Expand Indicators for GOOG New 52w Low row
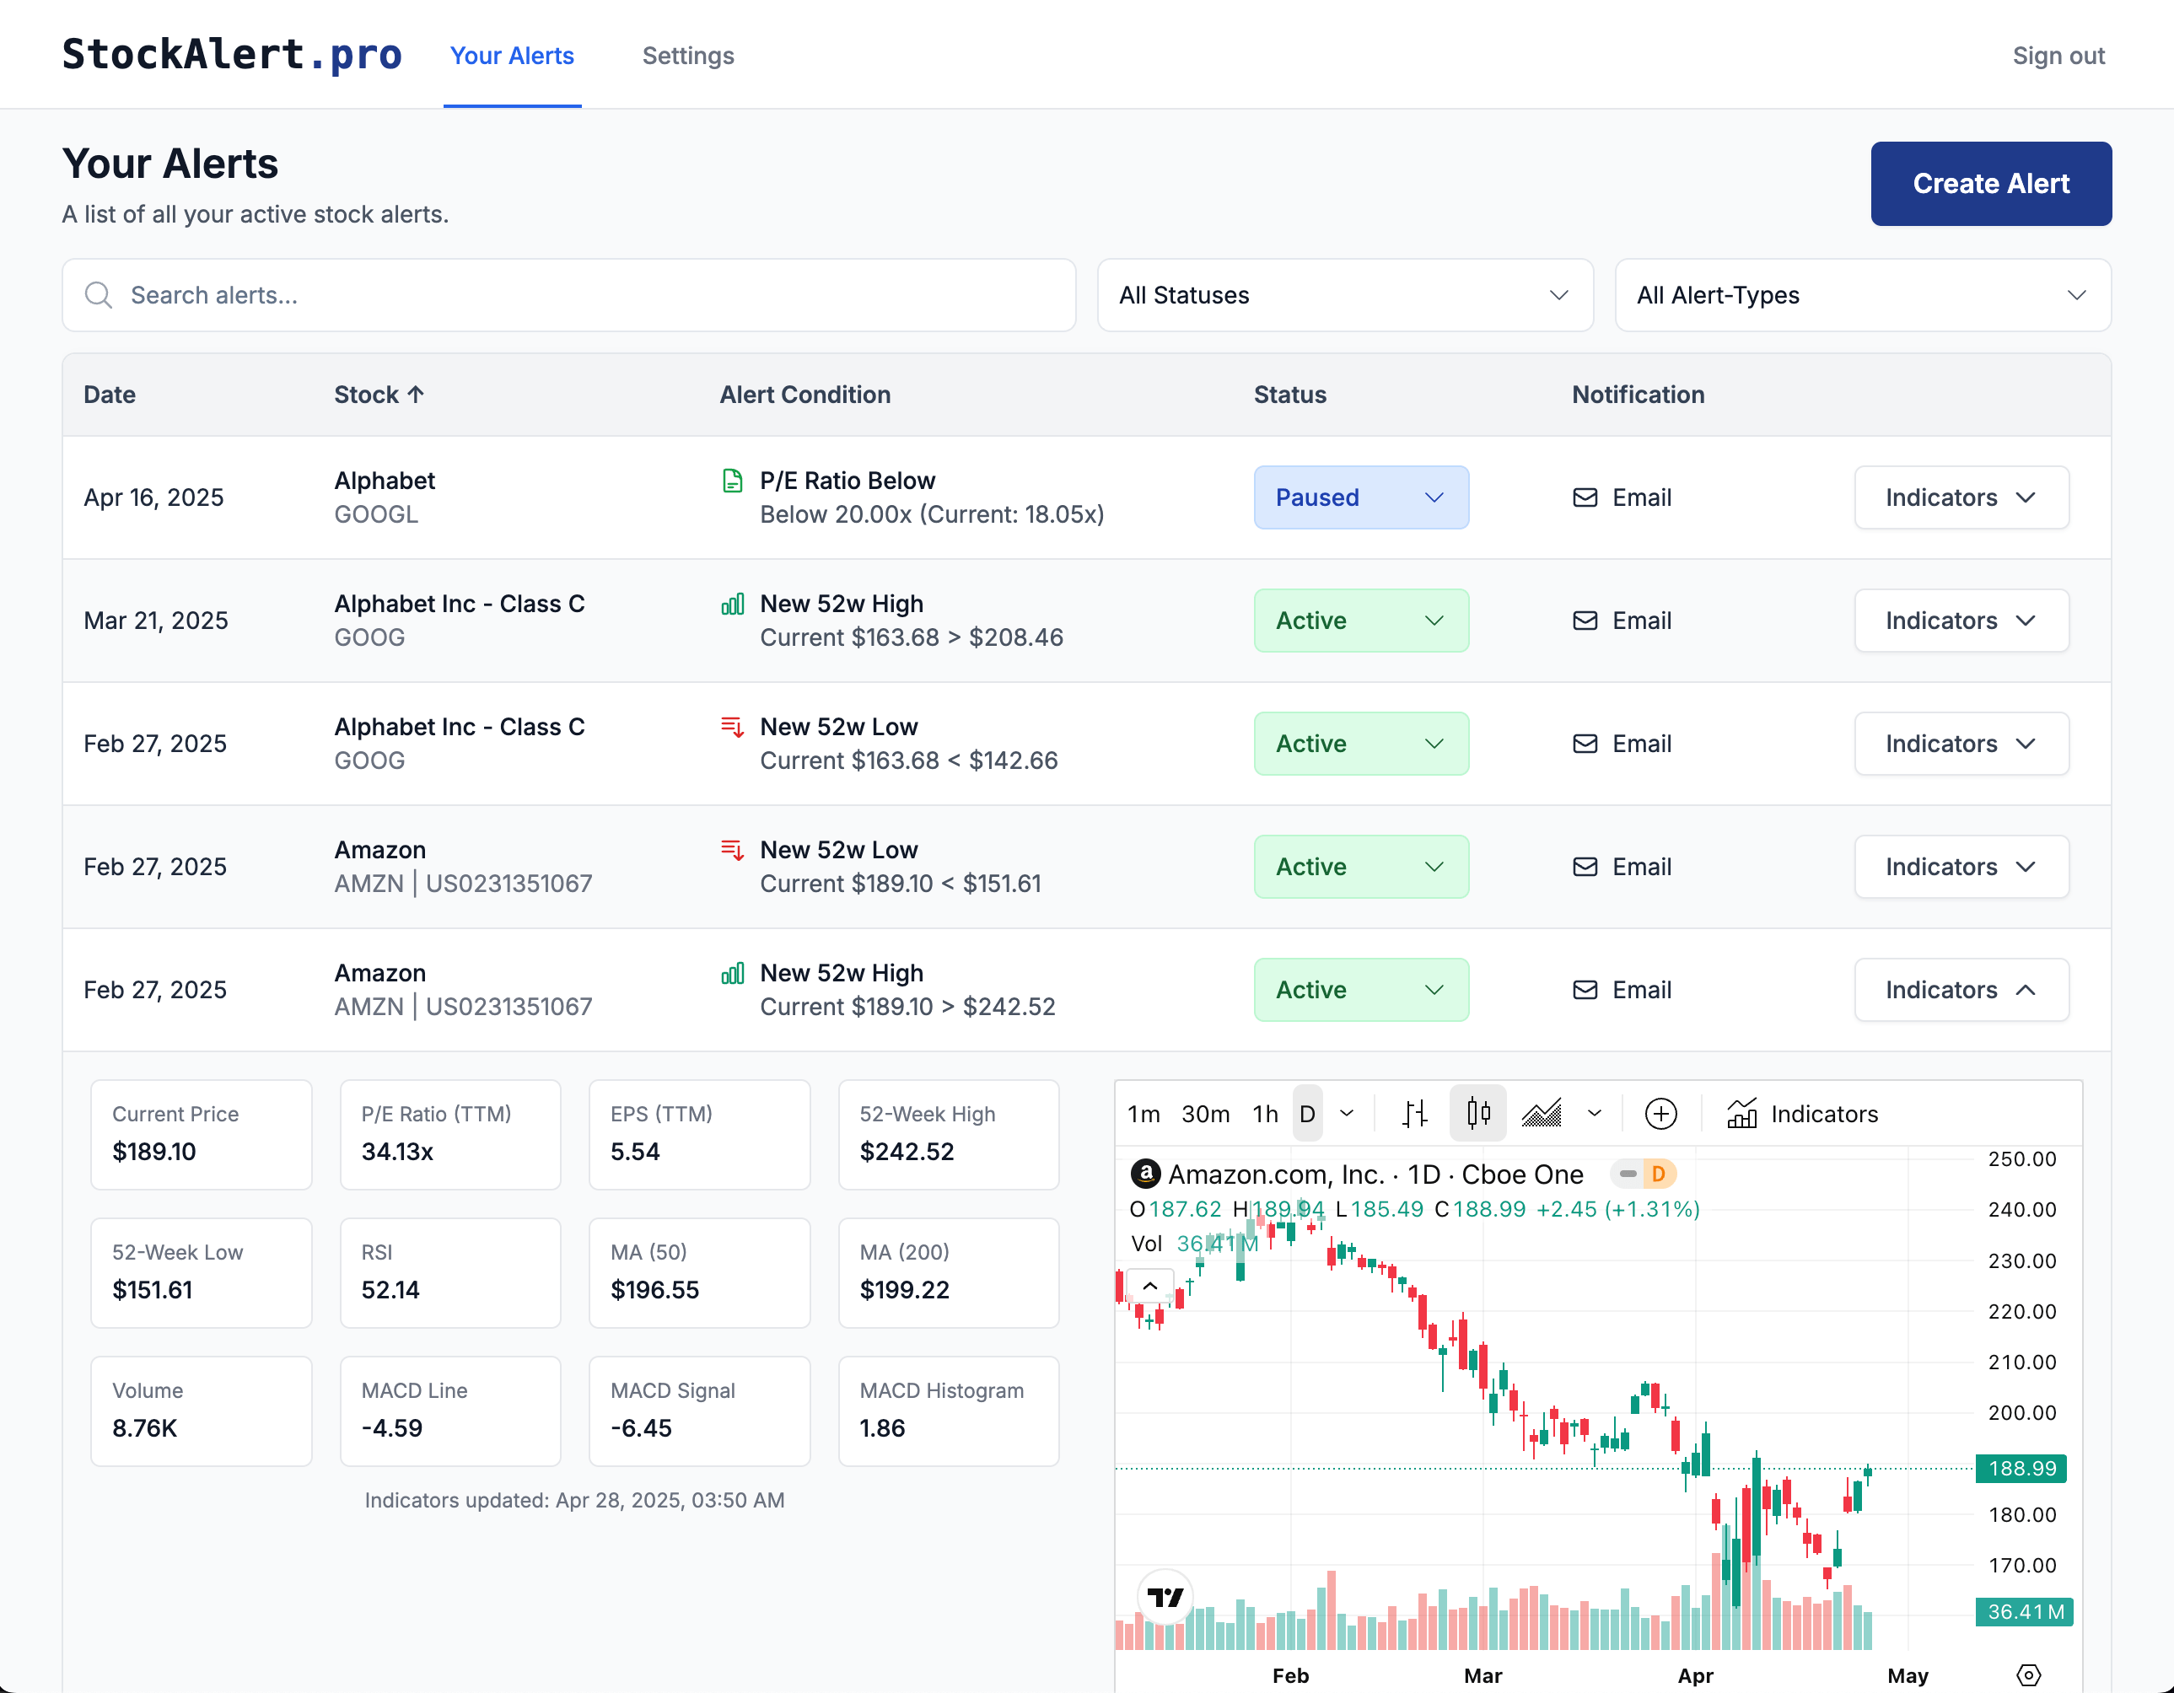The width and height of the screenshot is (2174, 1693). [x=1961, y=744]
